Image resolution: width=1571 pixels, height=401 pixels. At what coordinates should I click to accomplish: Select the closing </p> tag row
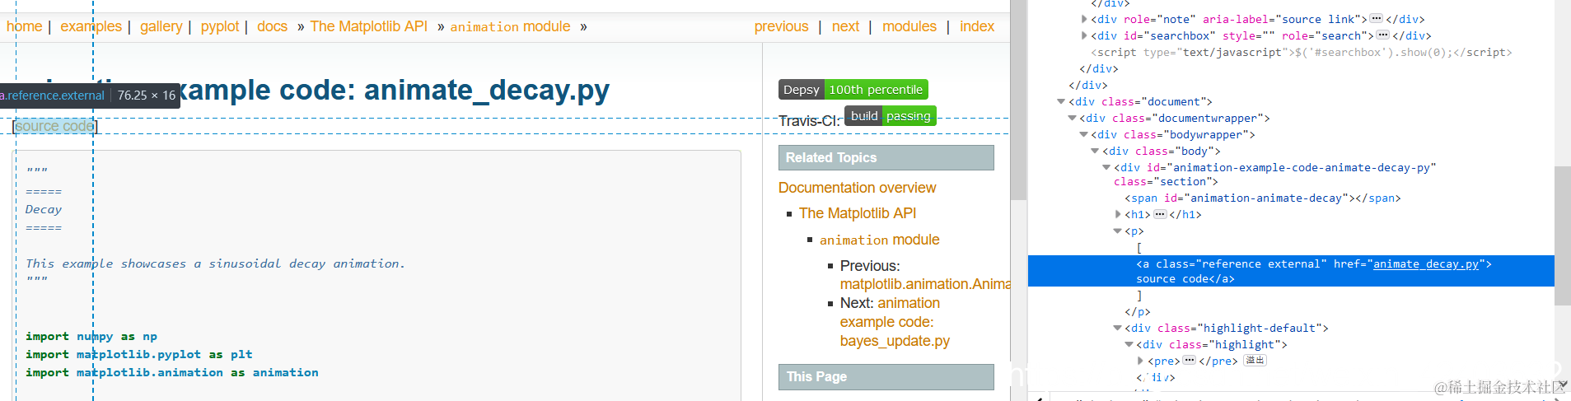pos(1138,311)
